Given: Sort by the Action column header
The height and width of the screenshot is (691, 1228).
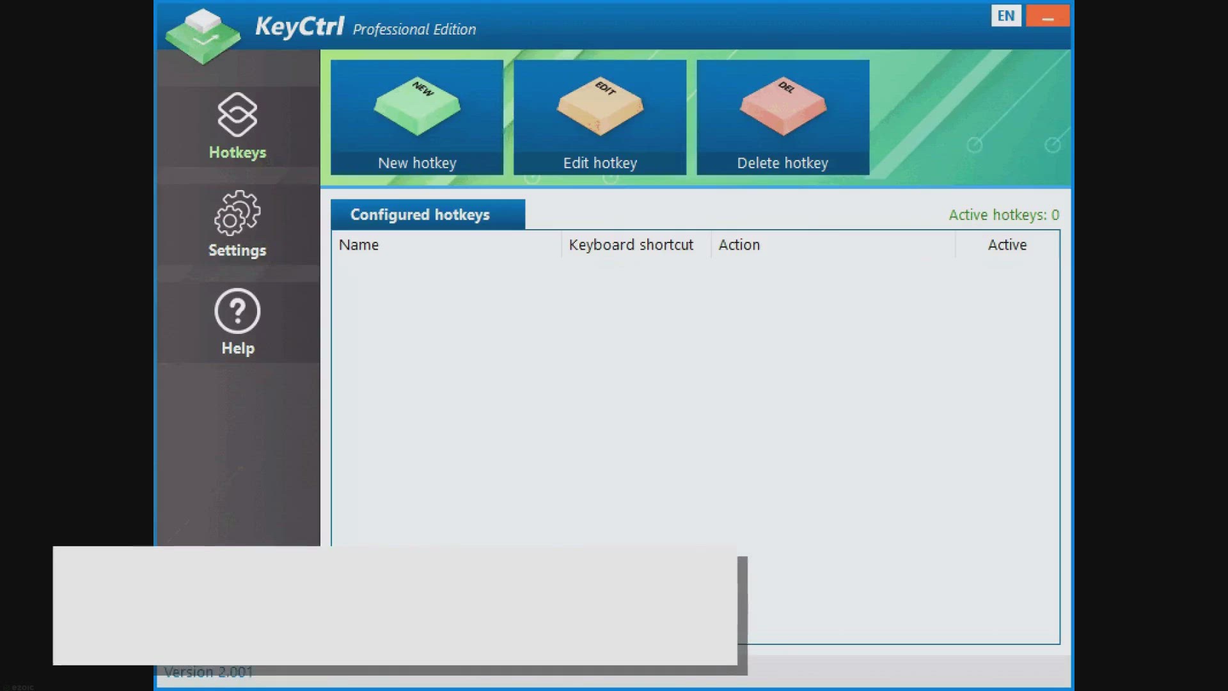Looking at the screenshot, I should pos(833,245).
